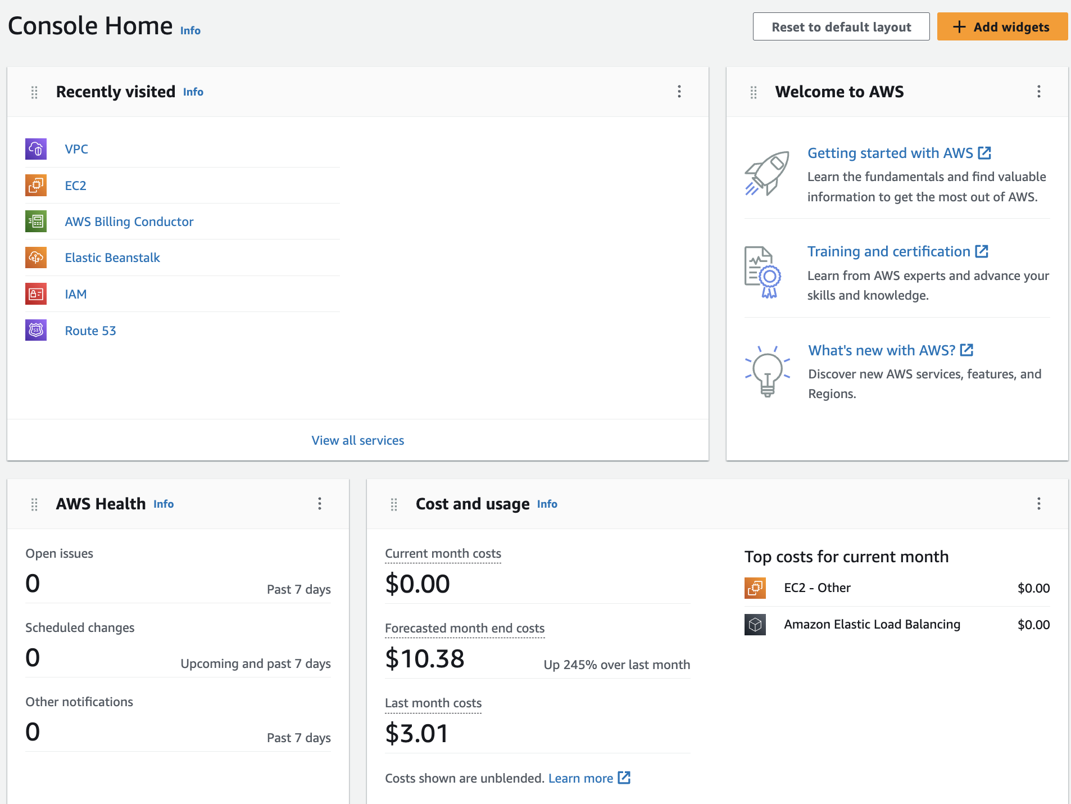Open the Welcome to AWS widget options menu
This screenshot has height=804, width=1071.
coord(1039,92)
